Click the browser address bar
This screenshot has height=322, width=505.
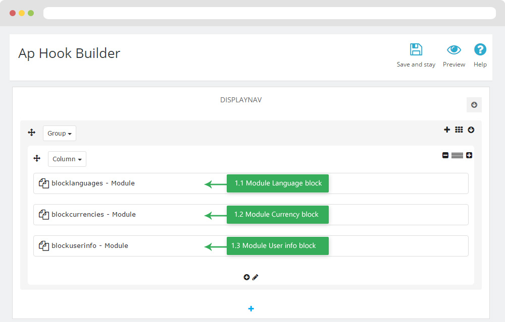coord(270,13)
